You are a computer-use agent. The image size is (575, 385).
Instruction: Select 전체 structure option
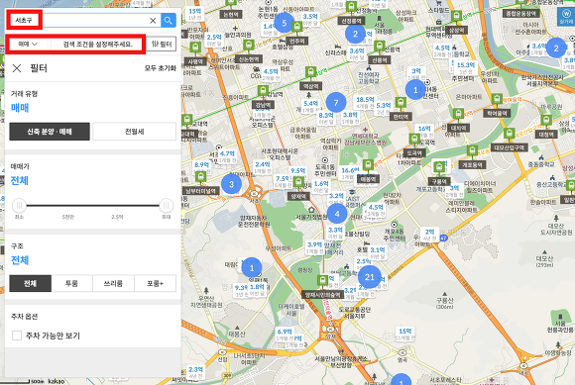click(31, 283)
